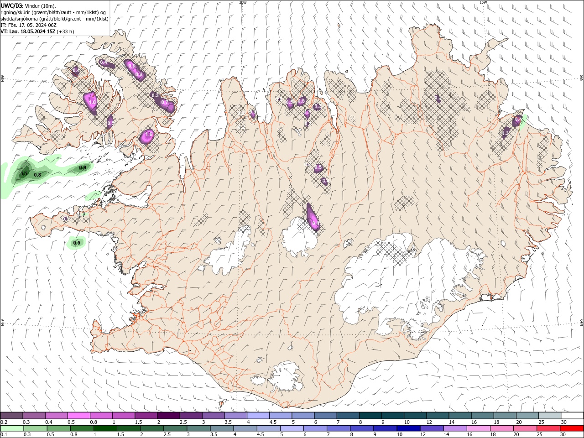The image size is (584, 438).
Task: Click the UWC/IG title text
Action: 10,5
